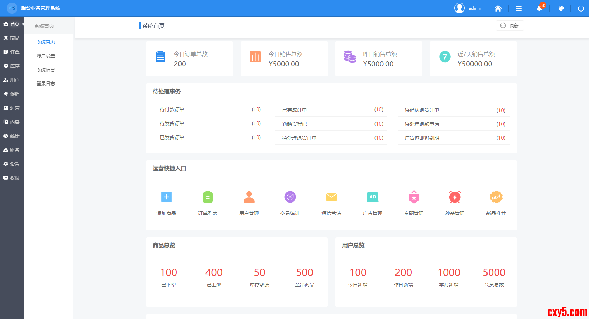Select 账户设置 in the submenu
The width and height of the screenshot is (589, 319).
pyautogui.click(x=46, y=56)
